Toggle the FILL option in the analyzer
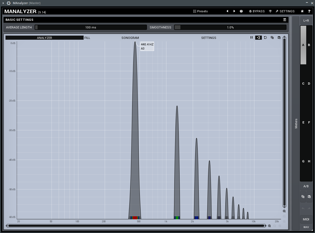 coord(87,38)
